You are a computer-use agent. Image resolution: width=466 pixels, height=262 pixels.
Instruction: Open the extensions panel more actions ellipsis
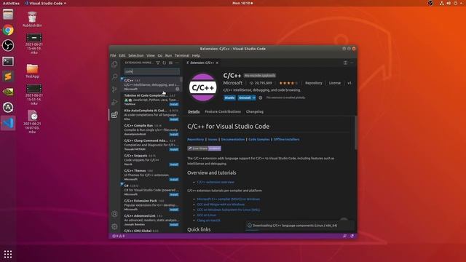(x=177, y=63)
